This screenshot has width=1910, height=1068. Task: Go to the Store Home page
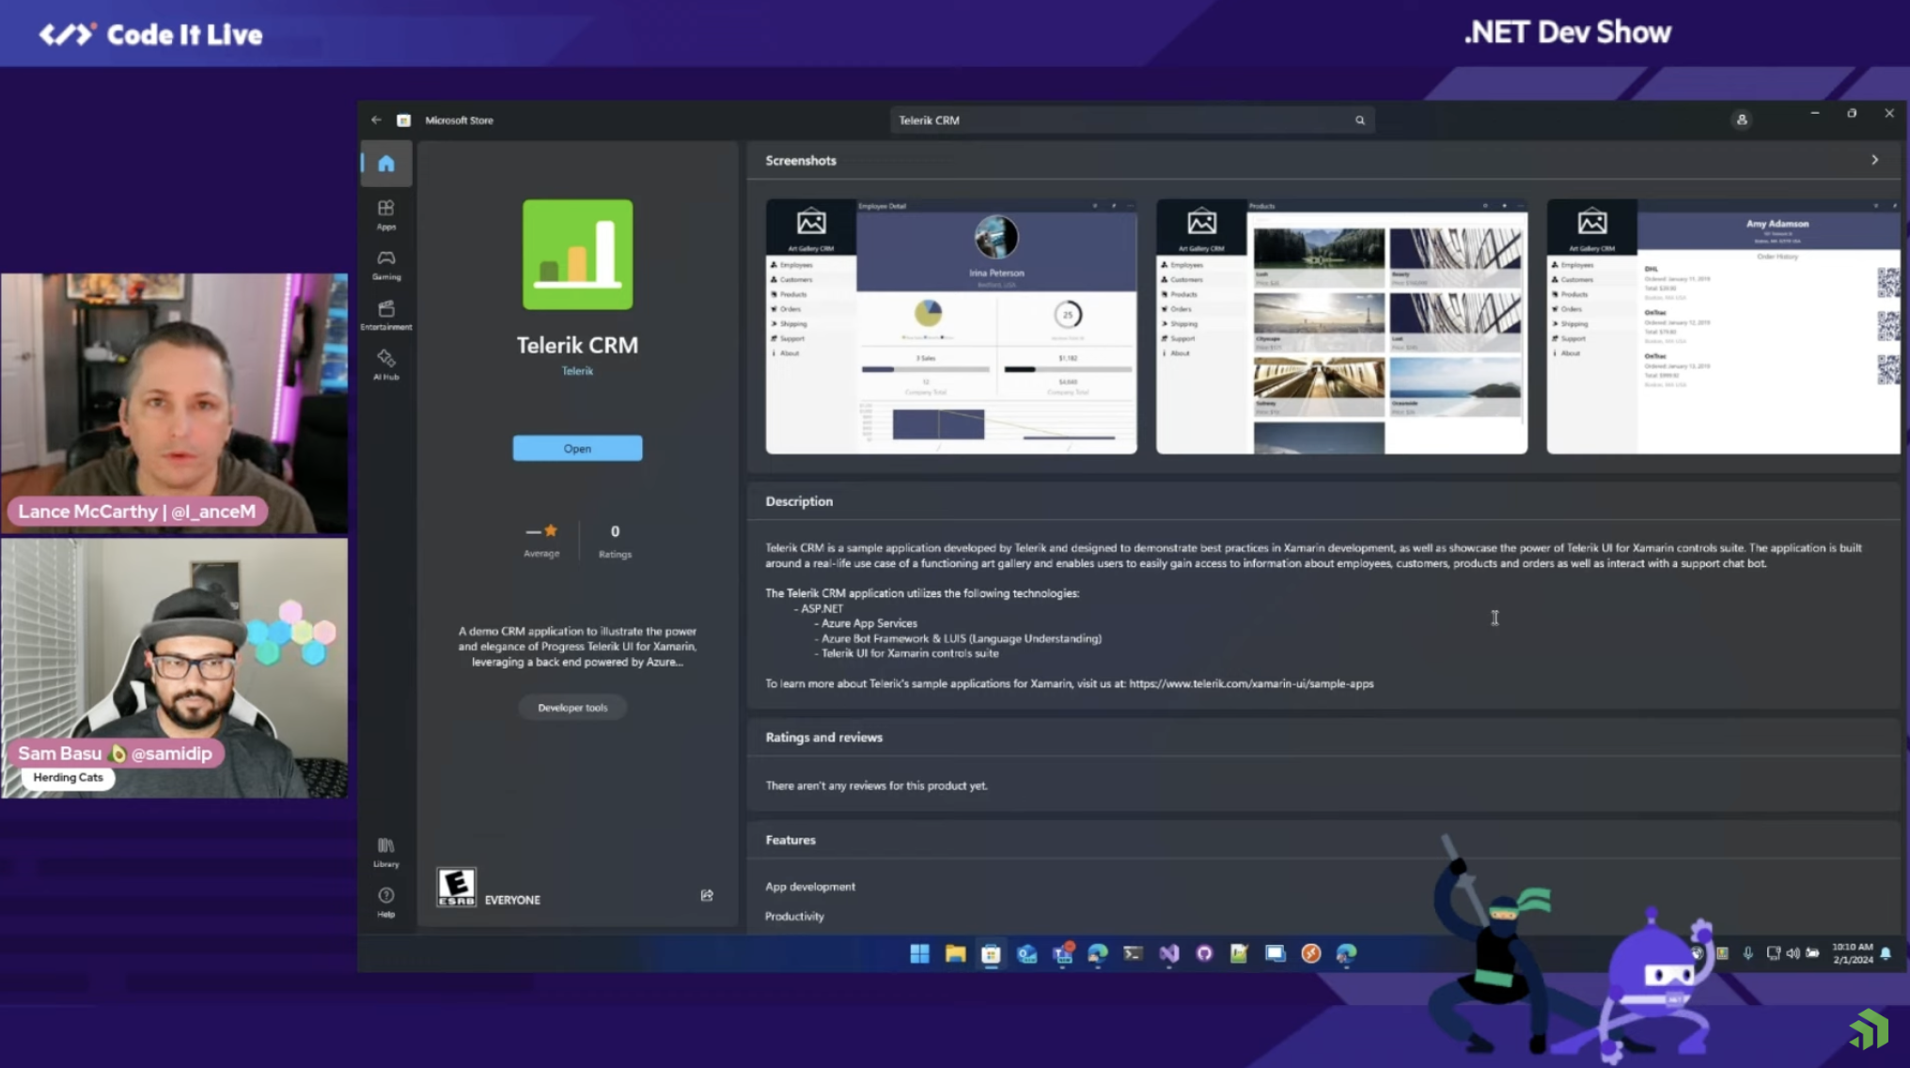[385, 164]
